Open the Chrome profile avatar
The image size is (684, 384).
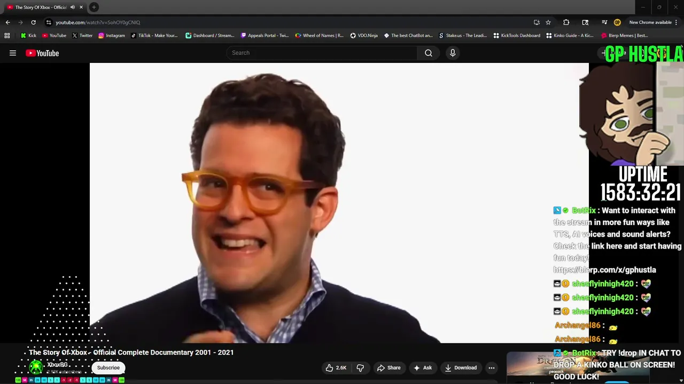click(x=617, y=22)
